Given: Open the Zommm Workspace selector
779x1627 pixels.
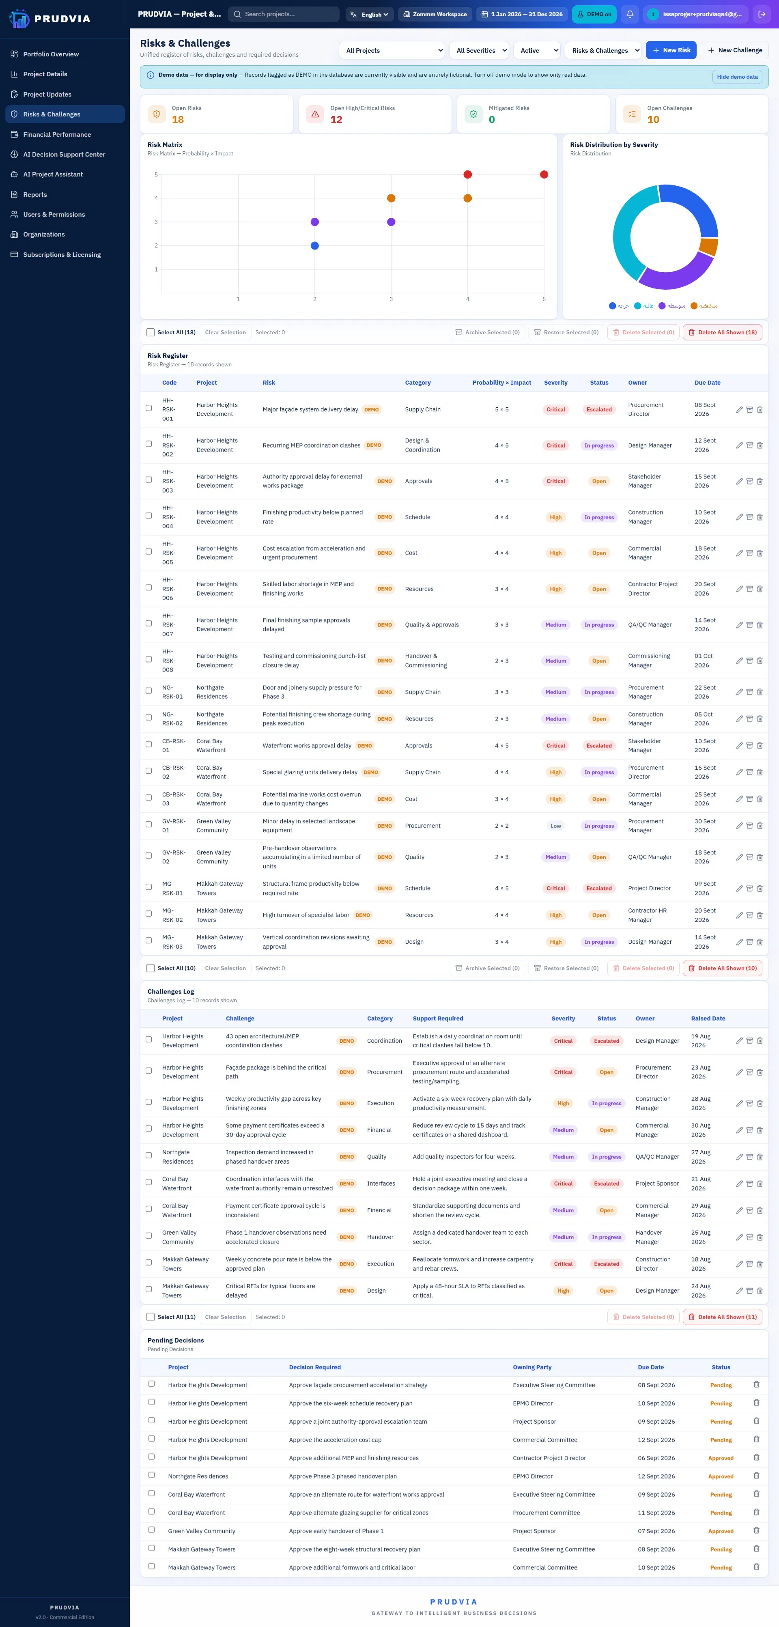Looking at the screenshot, I should (x=435, y=14).
